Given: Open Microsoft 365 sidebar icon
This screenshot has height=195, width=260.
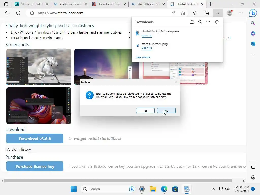Looking at the screenshot, I should tap(253, 33).
